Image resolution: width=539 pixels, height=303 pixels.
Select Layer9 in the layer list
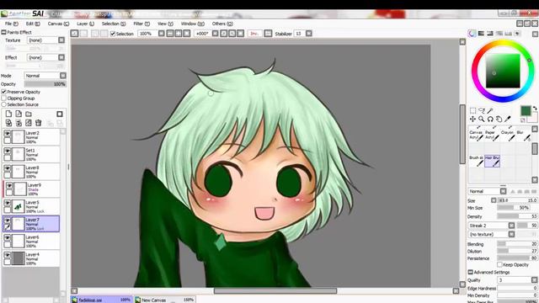coord(31,189)
